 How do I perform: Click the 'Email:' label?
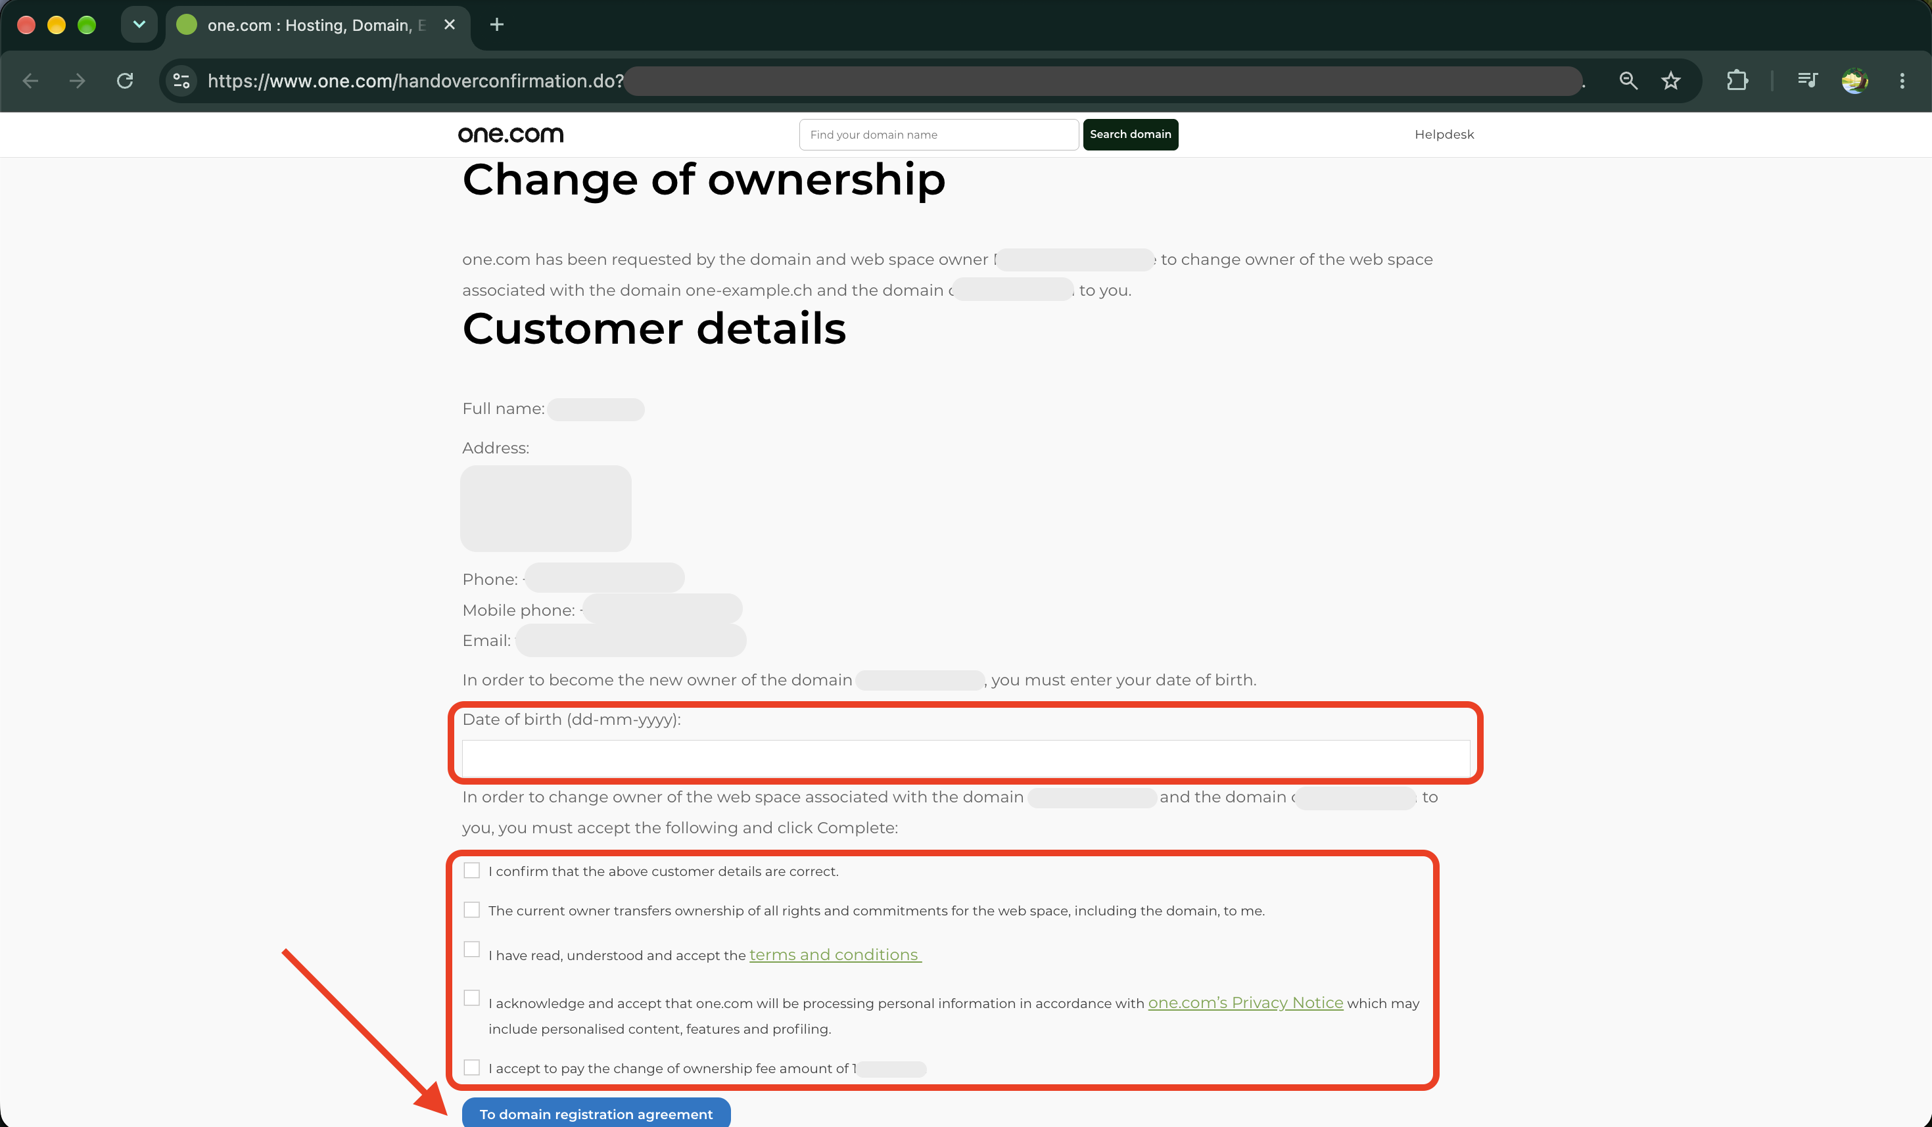pyautogui.click(x=486, y=641)
